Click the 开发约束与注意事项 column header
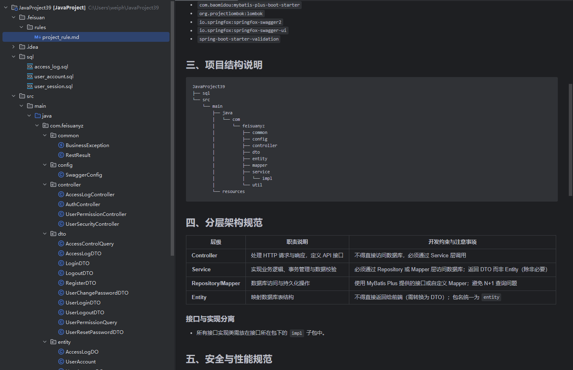 [x=452, y=242]
